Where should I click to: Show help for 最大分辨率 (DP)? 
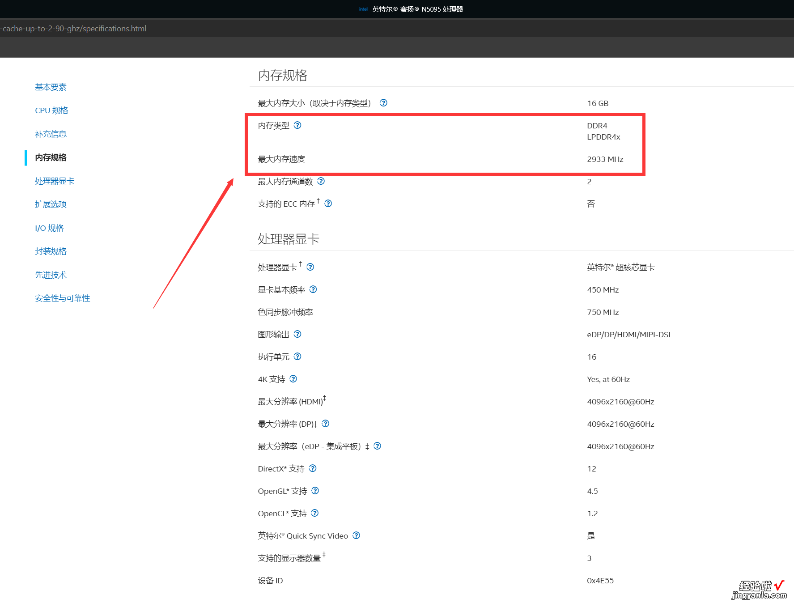click(x=325, y=424)
